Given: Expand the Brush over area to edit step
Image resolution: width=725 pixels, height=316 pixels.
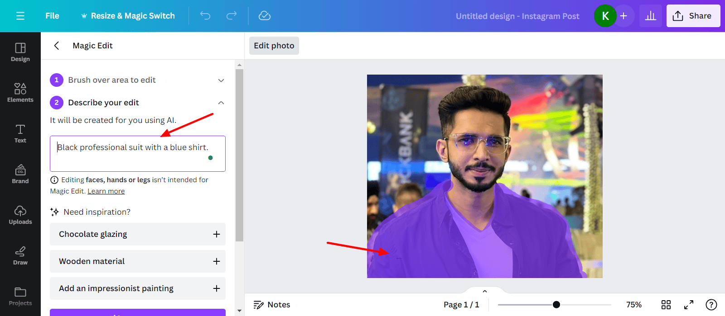Looking at the screenshot, I should coord(221,80).
